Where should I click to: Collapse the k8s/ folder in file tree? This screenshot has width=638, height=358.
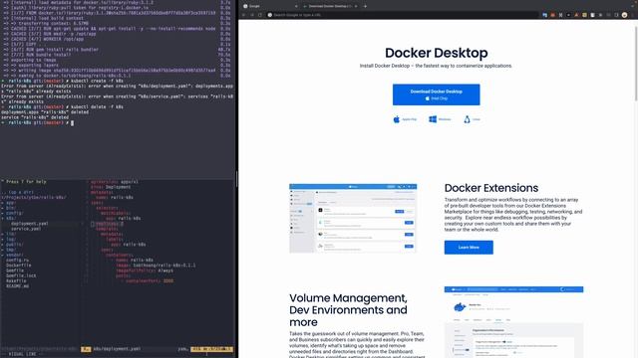click(x=10, y=219)
